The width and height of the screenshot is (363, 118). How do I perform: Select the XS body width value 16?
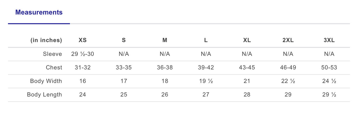[x=82, y=81]
